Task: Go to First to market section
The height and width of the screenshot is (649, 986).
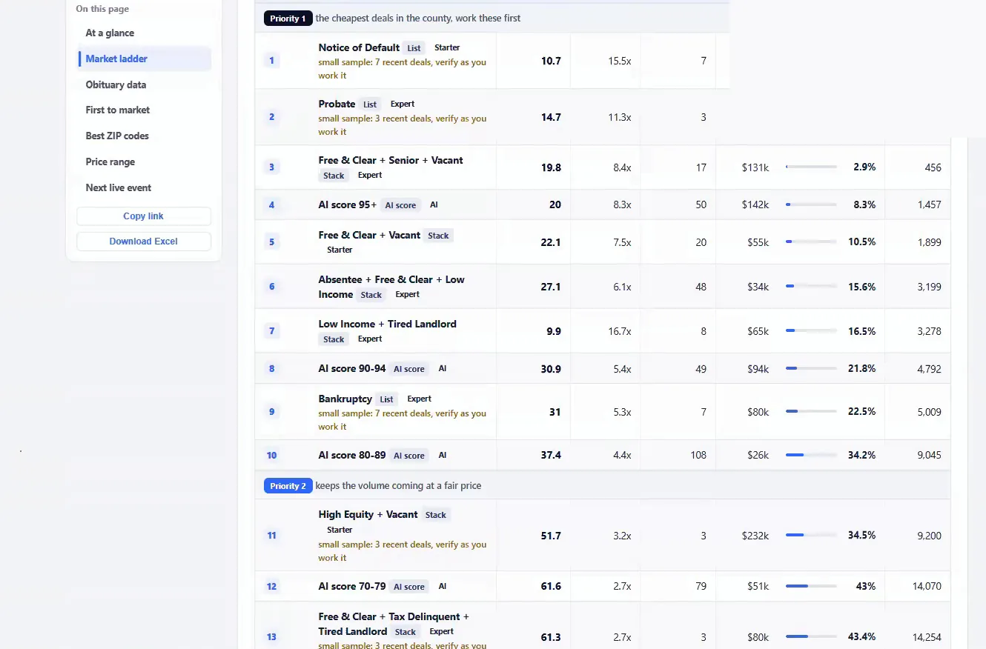Action: click(x=117, y=110)
